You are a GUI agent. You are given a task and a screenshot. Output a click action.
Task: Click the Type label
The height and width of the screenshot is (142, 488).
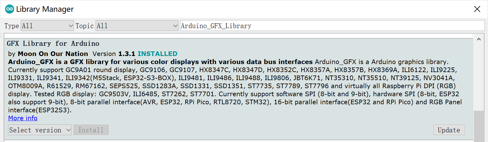(12, 26)
